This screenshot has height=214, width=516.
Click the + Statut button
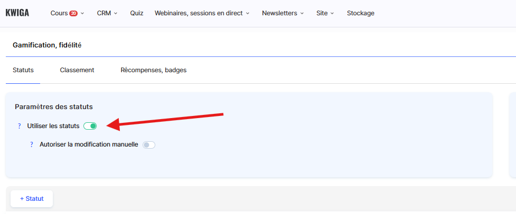tap(32, 199)
